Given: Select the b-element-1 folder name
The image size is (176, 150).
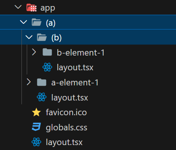Looking at the screenshot, I should [x=81, y=53].
